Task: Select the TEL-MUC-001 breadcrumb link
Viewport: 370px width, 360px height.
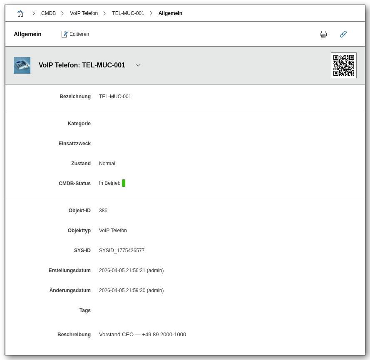Action: coord(128,13)
